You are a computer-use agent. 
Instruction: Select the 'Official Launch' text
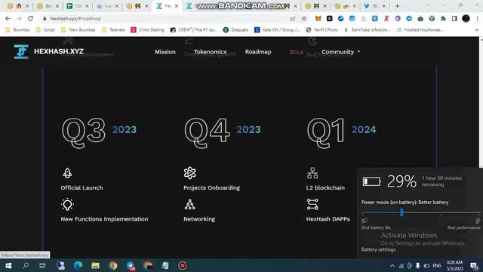click(x=82, y=187)
